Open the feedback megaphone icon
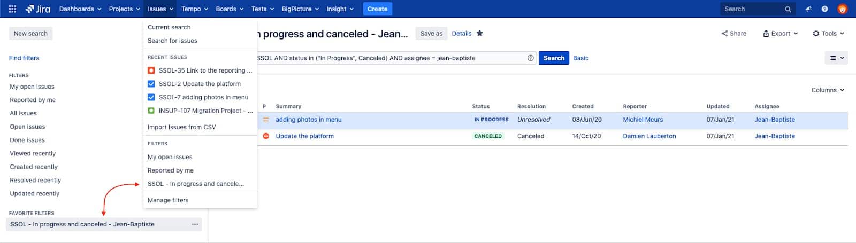The width and height of the screenshot is (856, 243). coord(808,9)
